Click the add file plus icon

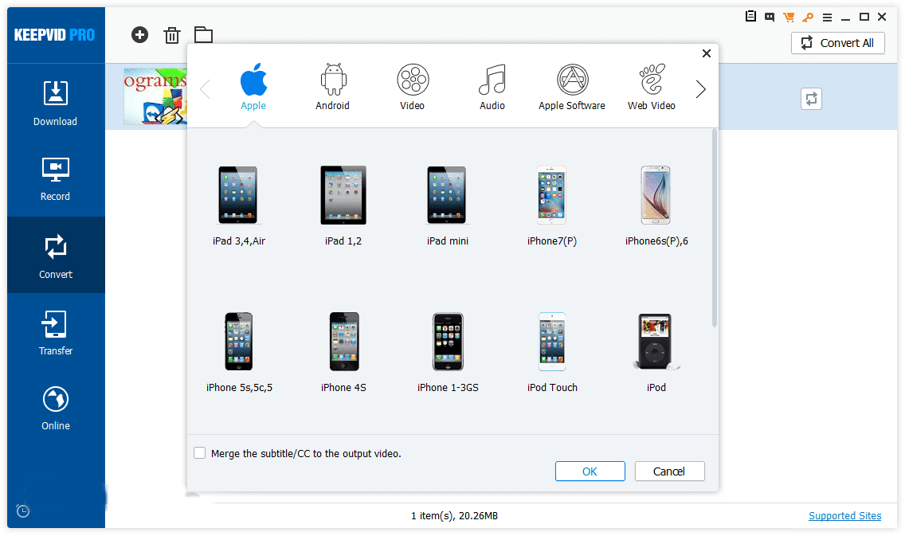click(139, 35)
